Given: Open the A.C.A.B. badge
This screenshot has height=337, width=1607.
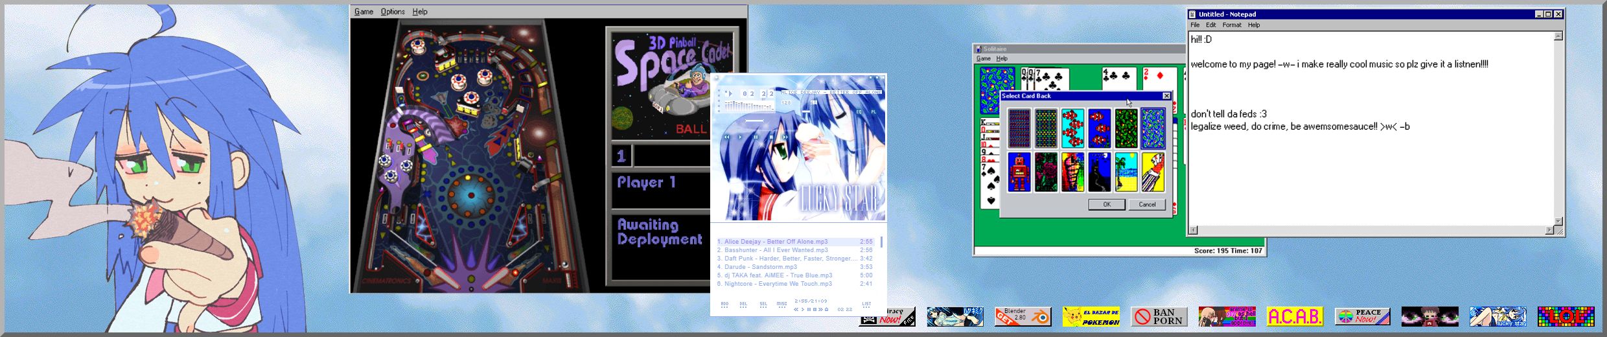Looking at the screenshot, I should click(x=1295, y=316).
